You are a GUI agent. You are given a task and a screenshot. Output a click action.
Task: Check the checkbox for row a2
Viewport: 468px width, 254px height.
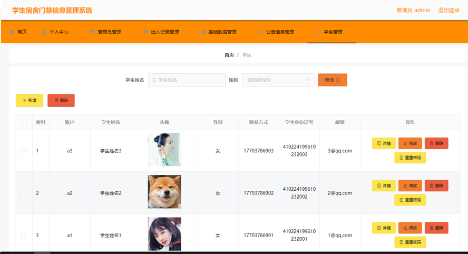click(x=24, y=193)
